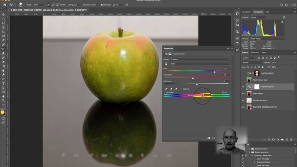Hide the Hue/Saturation 2 layer

pyautogui.click(x=243, y=87)
